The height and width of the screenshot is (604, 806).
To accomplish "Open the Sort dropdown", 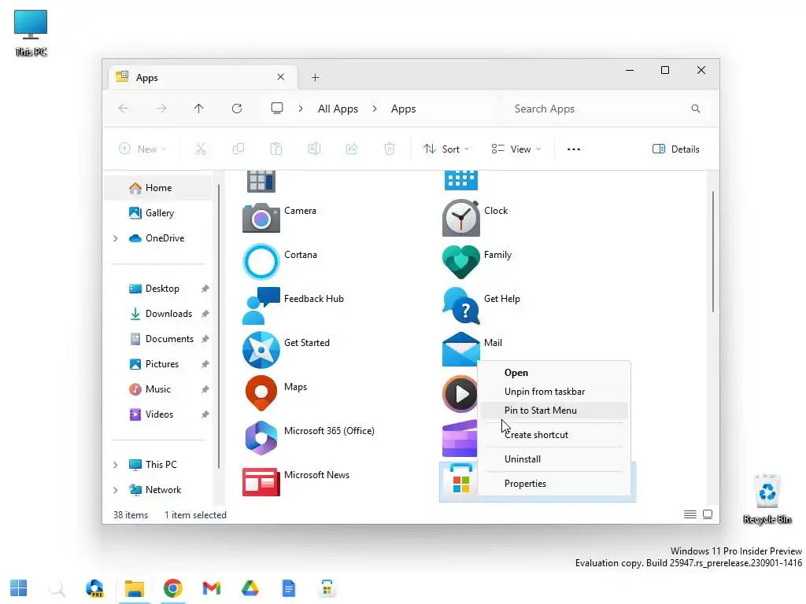I will (x=446, y=149).
